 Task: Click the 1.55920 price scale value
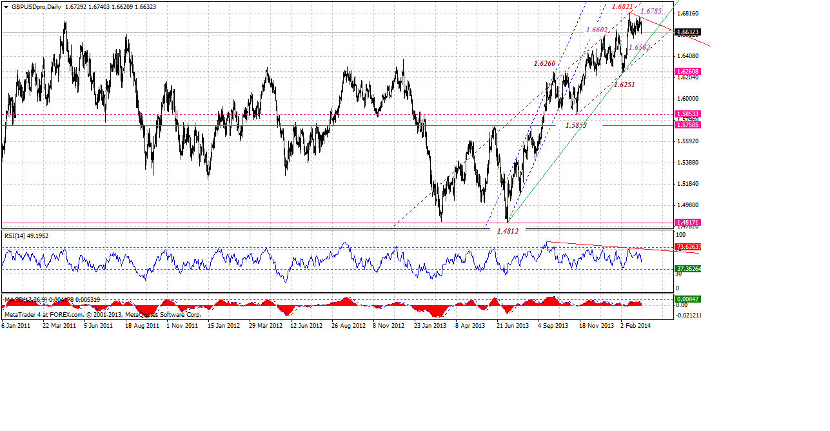(x=689, y=141)
